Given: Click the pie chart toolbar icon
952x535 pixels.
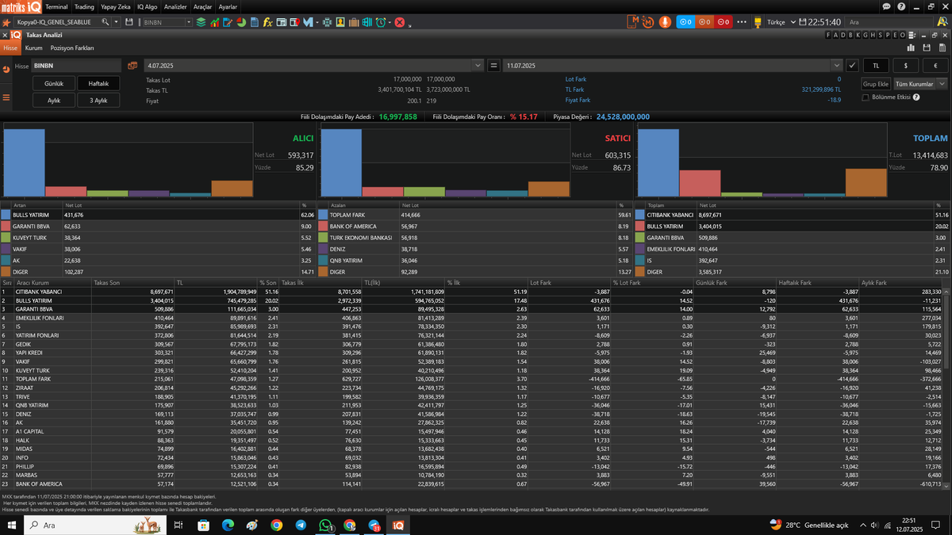Looking at the screenshot, I should [x=241, y=23].
